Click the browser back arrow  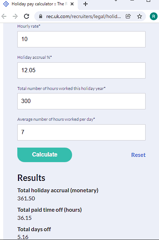pyautogui.click(x=4, y=16)
